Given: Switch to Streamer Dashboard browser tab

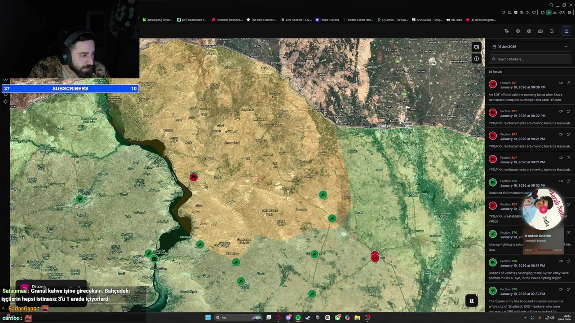Looking at the screenshot, I should point(227,20).
